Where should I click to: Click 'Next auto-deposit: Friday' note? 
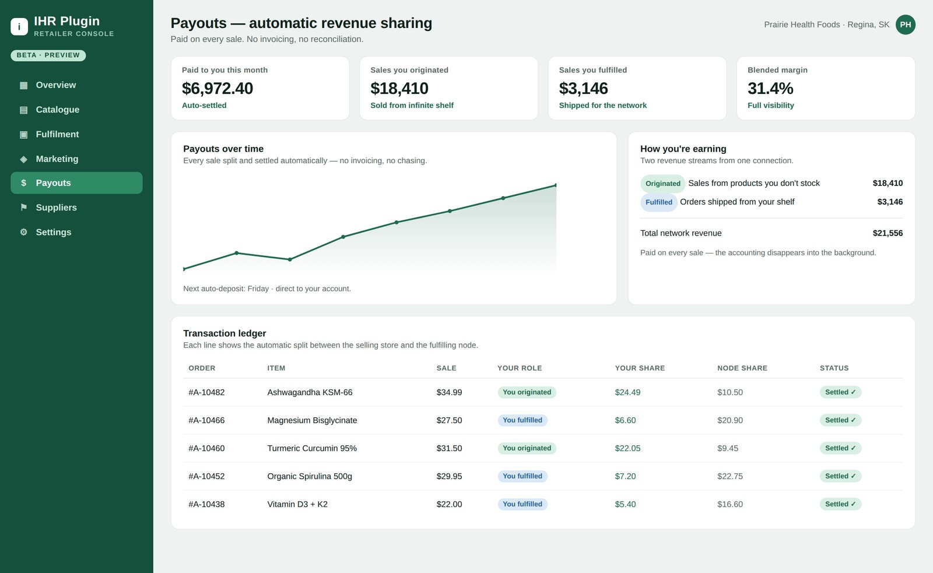[267, 289]
